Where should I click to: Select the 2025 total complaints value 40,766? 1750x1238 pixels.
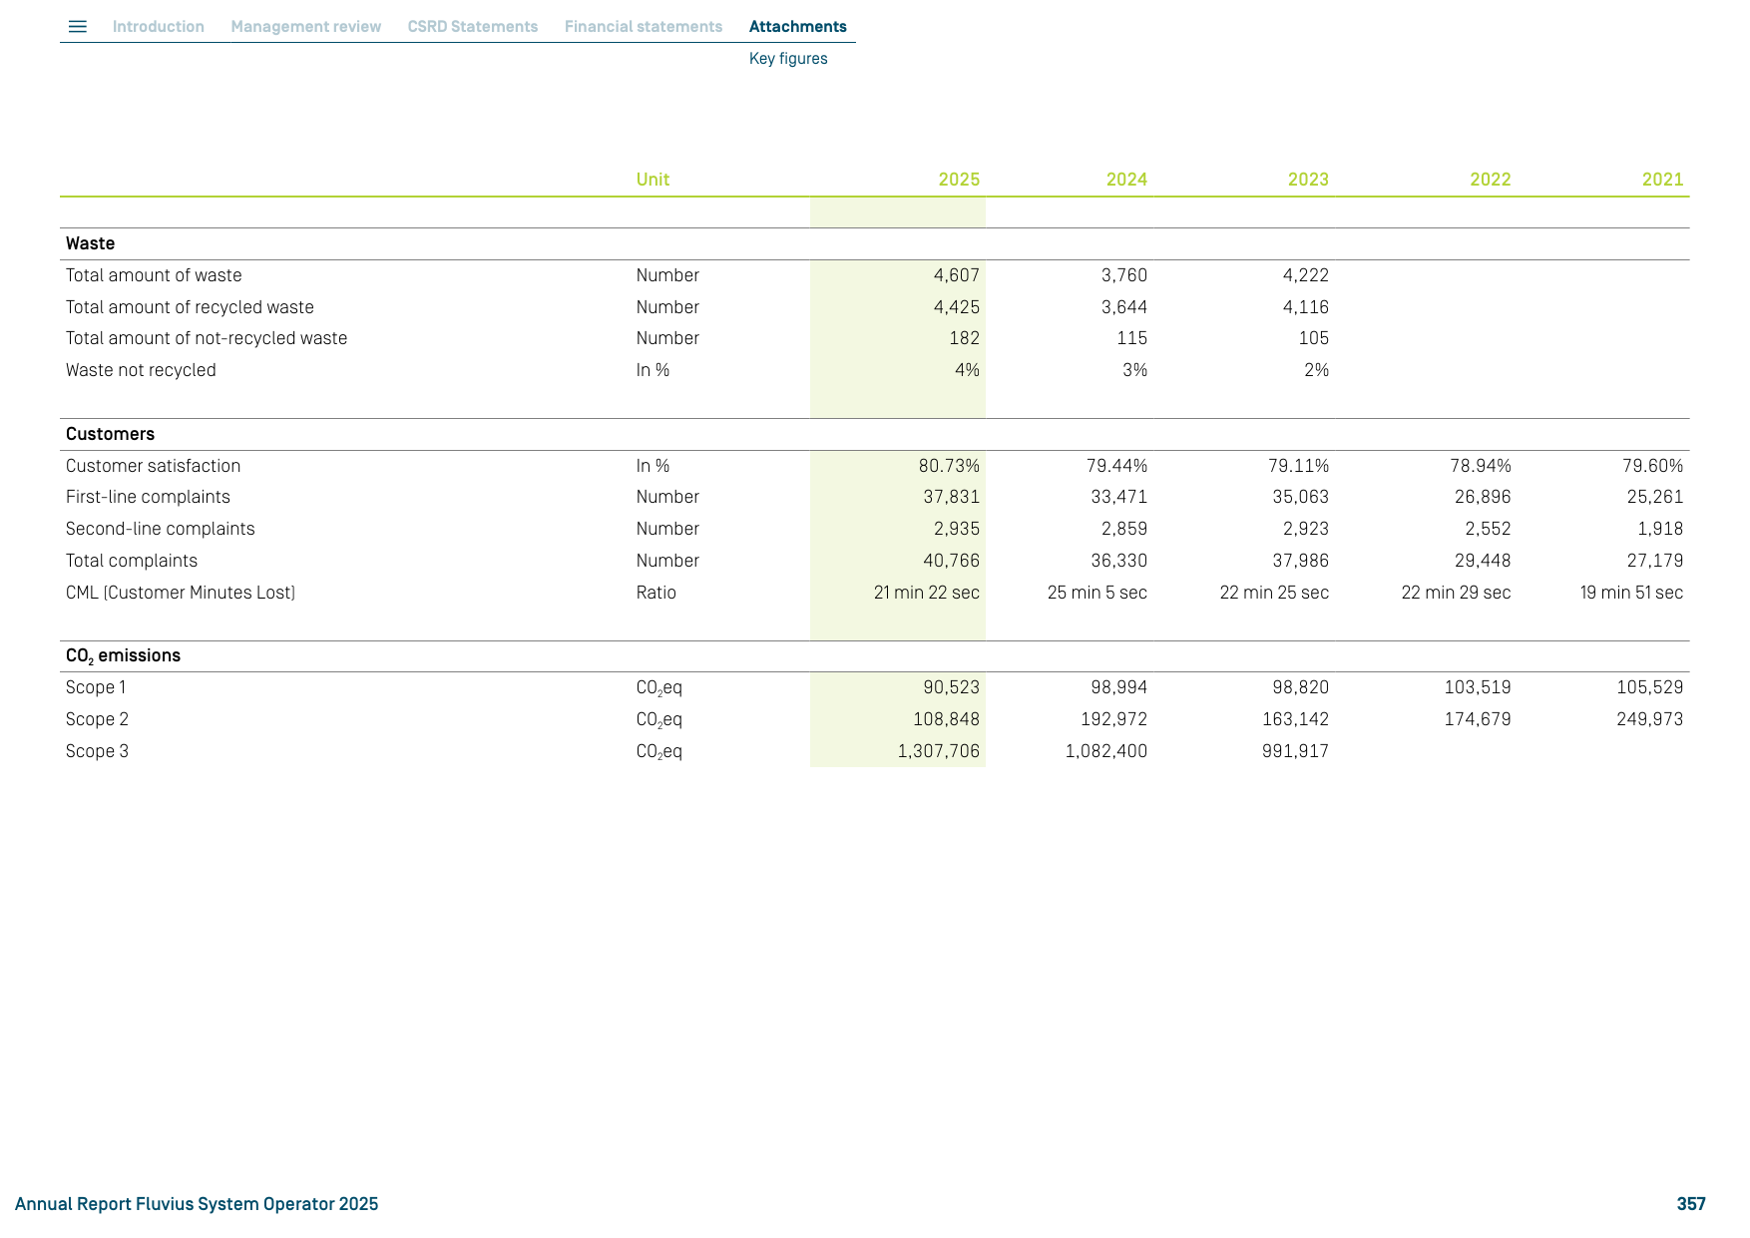coord(951,561)
